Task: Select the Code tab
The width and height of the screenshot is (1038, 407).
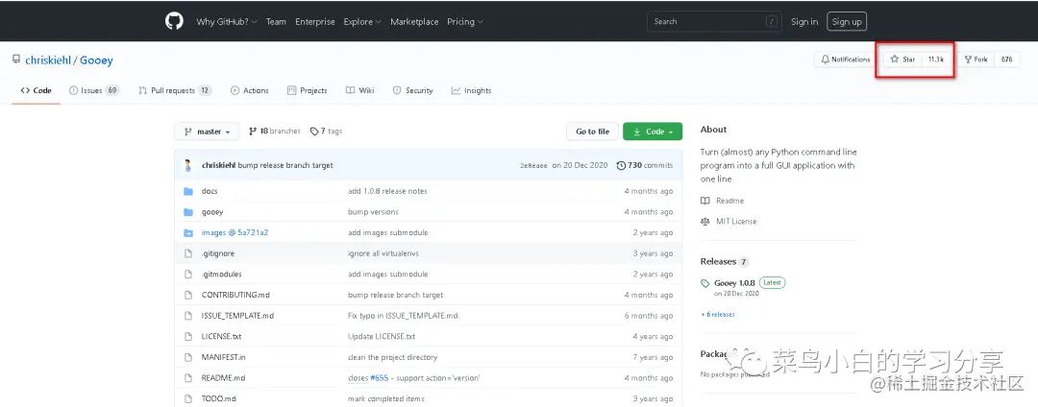Action: (36, 90)
